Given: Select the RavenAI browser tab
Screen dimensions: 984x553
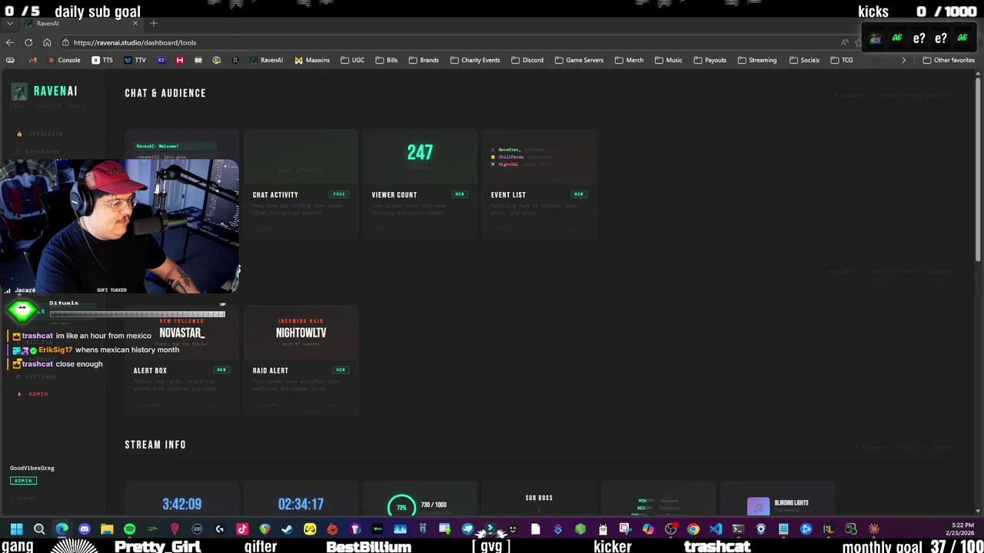Looking at the screenshot, I should point(81,23).
